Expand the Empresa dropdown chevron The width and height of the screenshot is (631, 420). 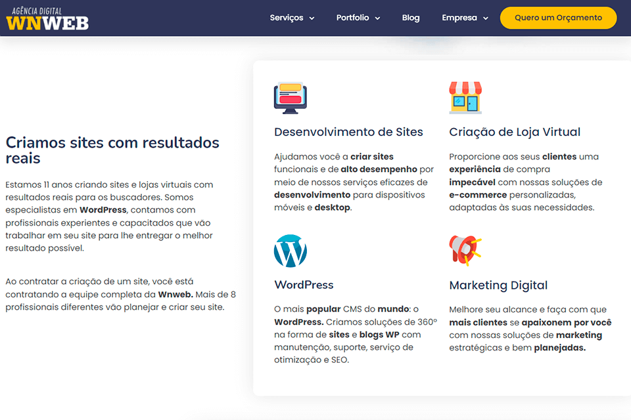pos(485,18)
